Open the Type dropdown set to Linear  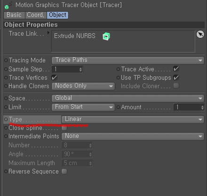point(133,120)
